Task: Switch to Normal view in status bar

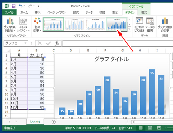Action: [x=140, y=128]
